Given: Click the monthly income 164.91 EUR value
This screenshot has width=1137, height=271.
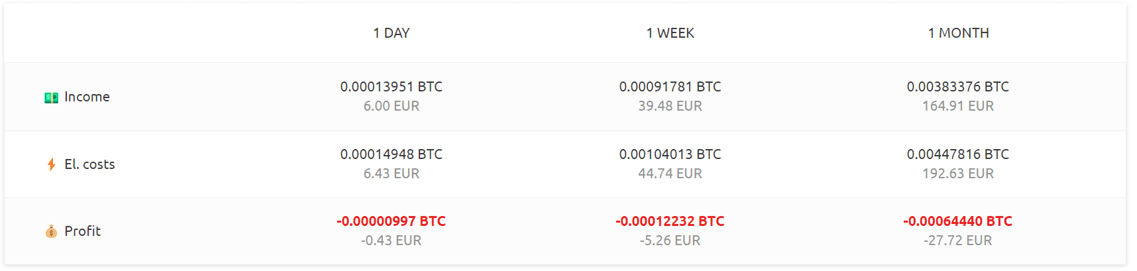Looking at the screenshot, I should (x=958, y=106).
